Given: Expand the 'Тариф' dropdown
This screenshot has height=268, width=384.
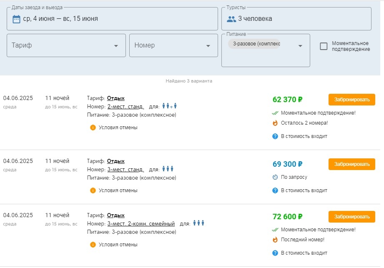Looking at the screenshot, I should (116, 46).
